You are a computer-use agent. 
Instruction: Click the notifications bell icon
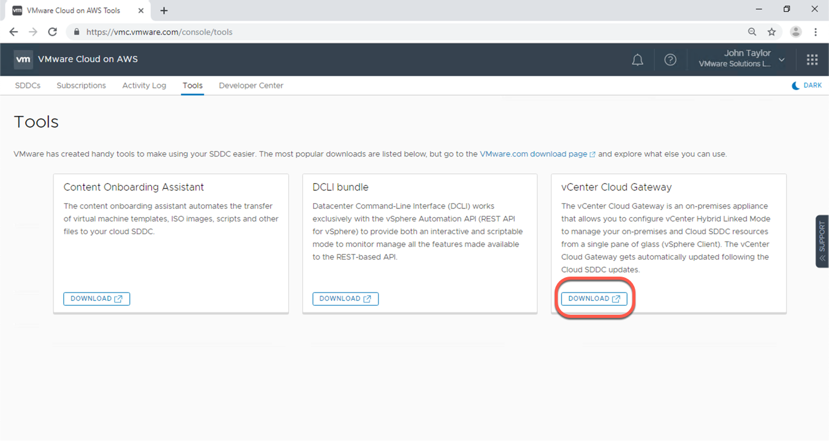(637, 59)
